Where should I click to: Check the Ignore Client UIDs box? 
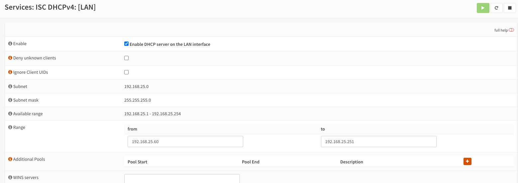point(126,72)
